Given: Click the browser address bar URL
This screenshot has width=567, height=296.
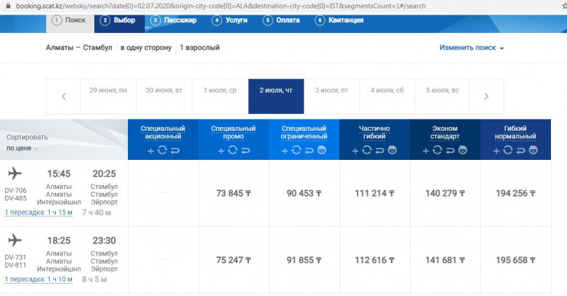Looking at the screenshot, I should 221,6.
